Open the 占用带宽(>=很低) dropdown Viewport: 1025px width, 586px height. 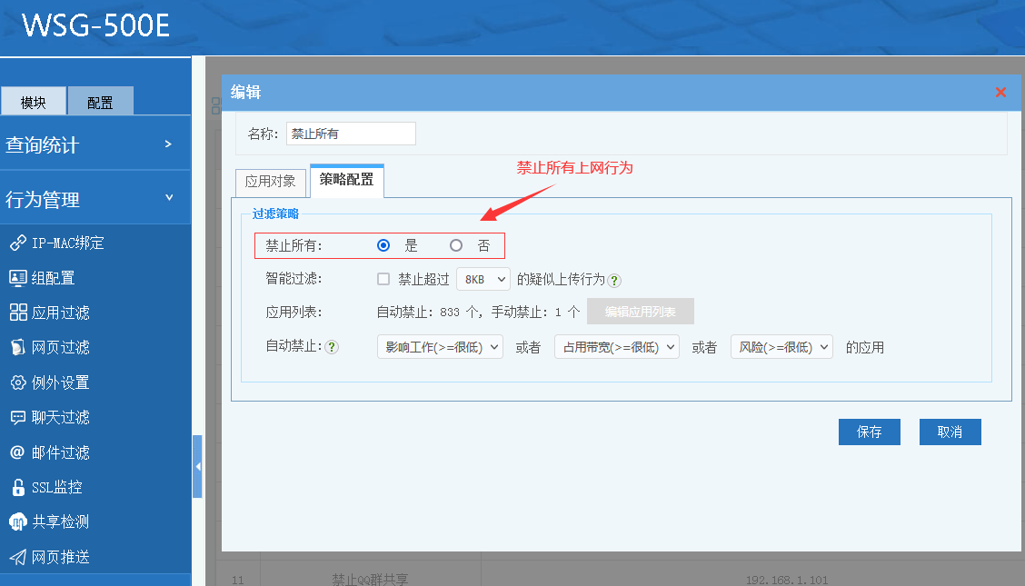(x=616, y=347)
